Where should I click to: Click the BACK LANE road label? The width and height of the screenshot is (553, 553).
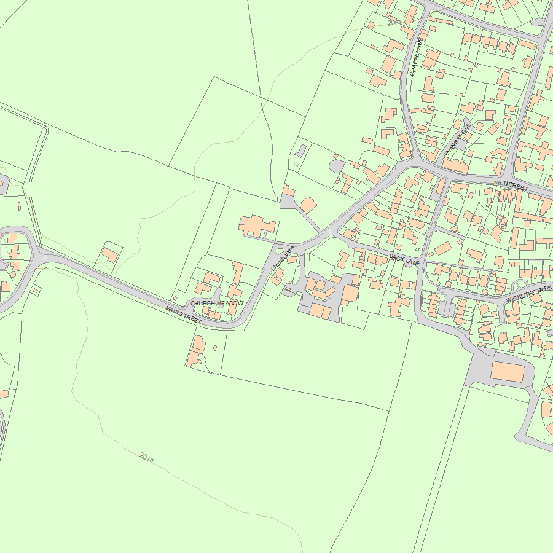click(405, 261)
